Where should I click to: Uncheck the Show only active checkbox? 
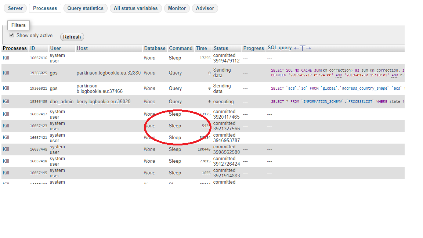coord(12,35)
